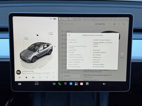Tap 'Full Self-Driving Computer 4' value
The height and width of the screenshot is (106, 142).
tap(102, 40)
